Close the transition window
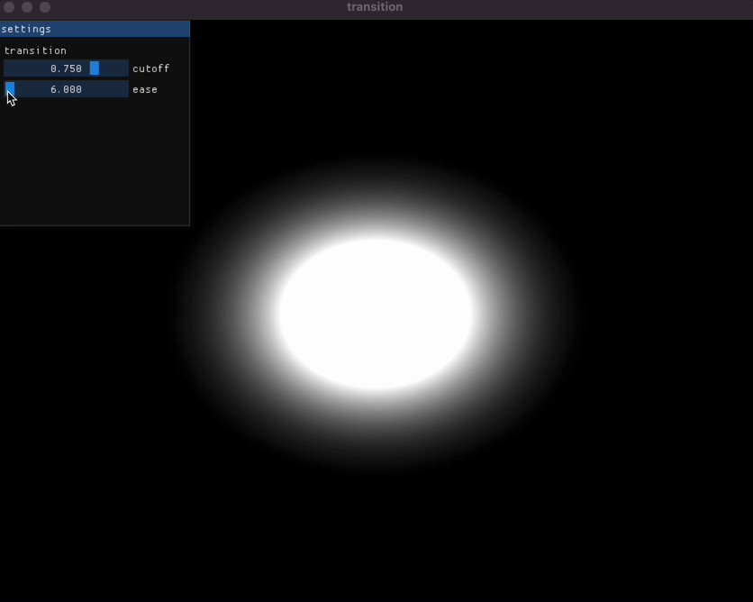Screen dimensions: 753x602 click(x=9, y=7)
